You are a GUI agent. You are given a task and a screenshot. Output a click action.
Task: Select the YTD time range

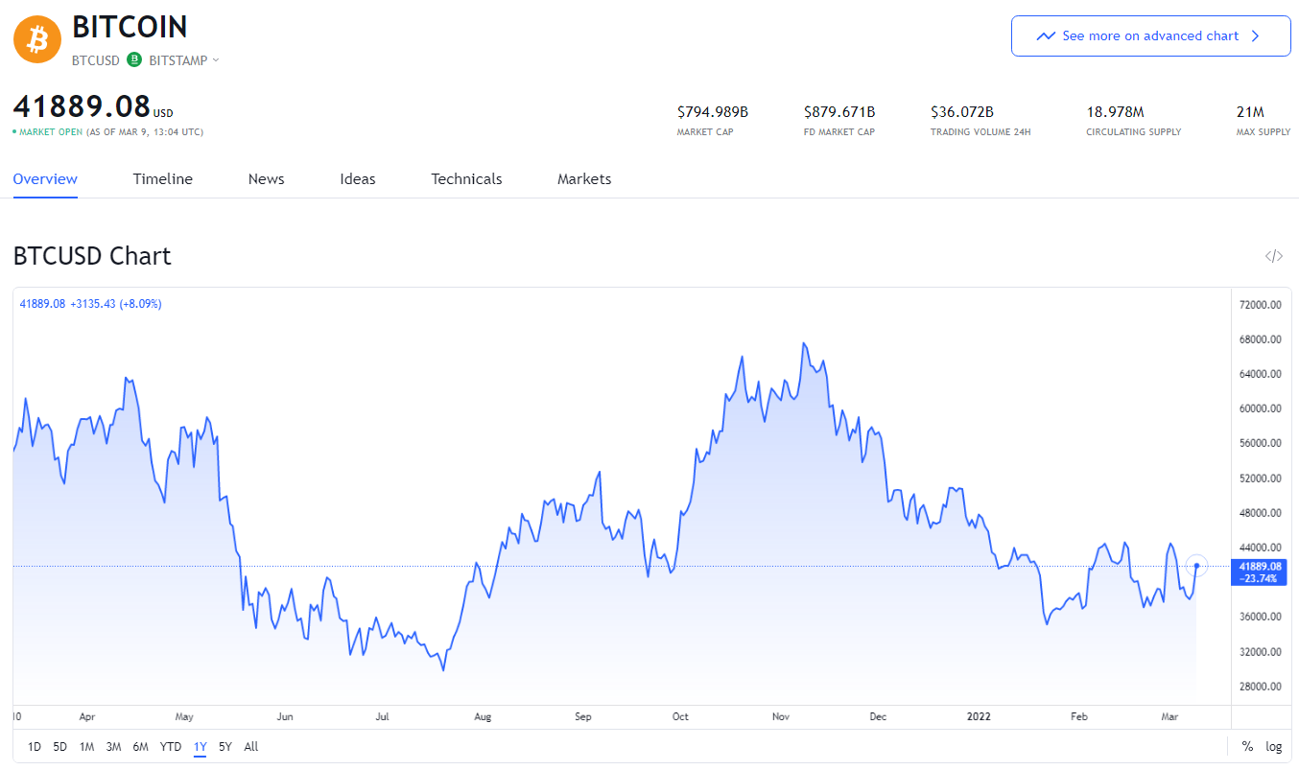click(x=171, y=747)
